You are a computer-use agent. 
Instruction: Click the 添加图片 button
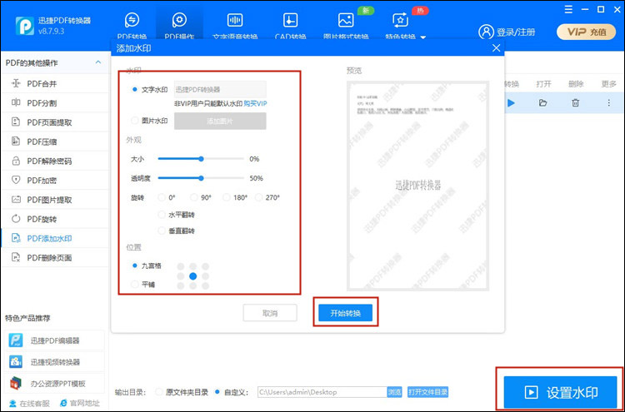coord(220,121)
